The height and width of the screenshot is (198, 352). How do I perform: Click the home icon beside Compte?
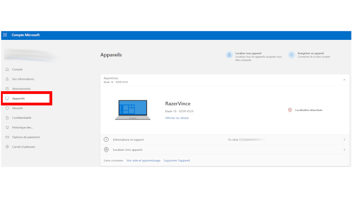pos(7,69)
